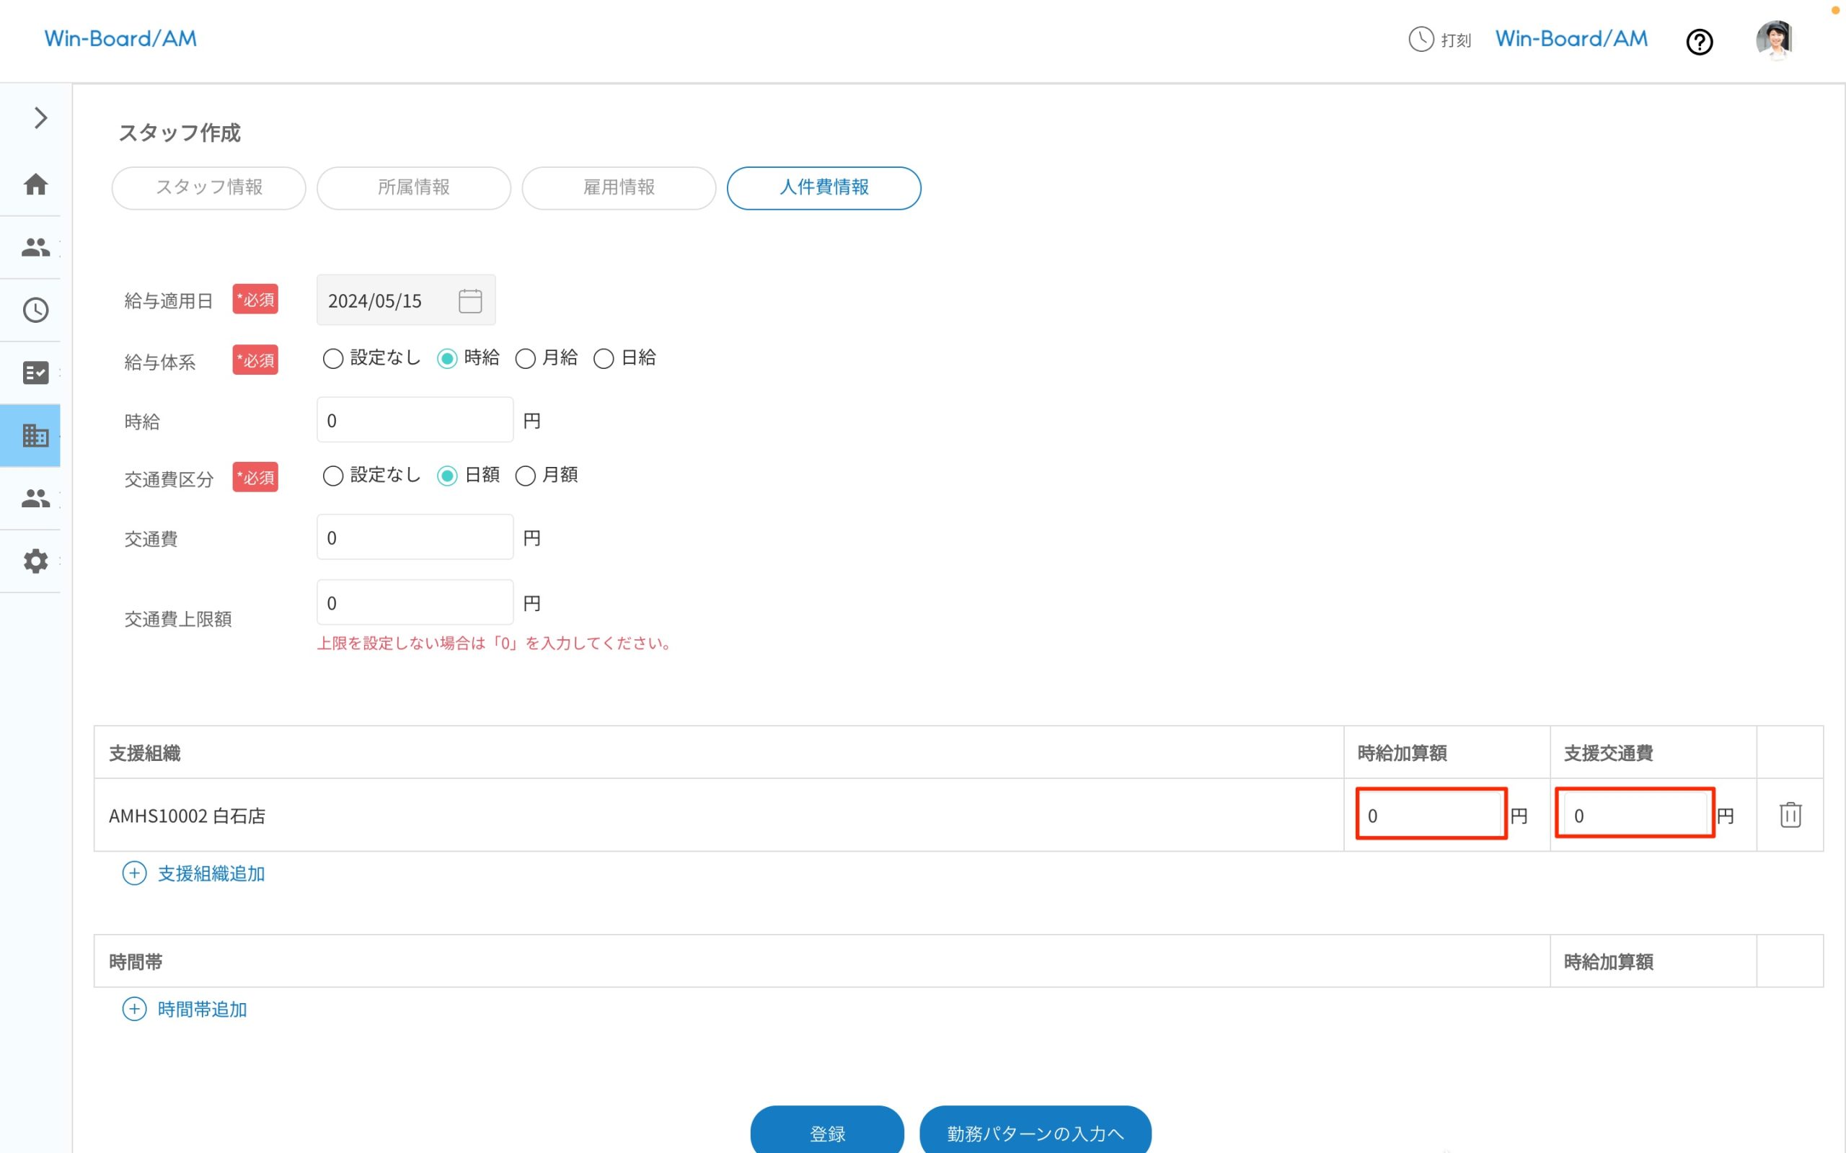The image size is (1846, 1153).
Task: Select 日給 radio for 給与体系
Action: click(x=604, y=358)
